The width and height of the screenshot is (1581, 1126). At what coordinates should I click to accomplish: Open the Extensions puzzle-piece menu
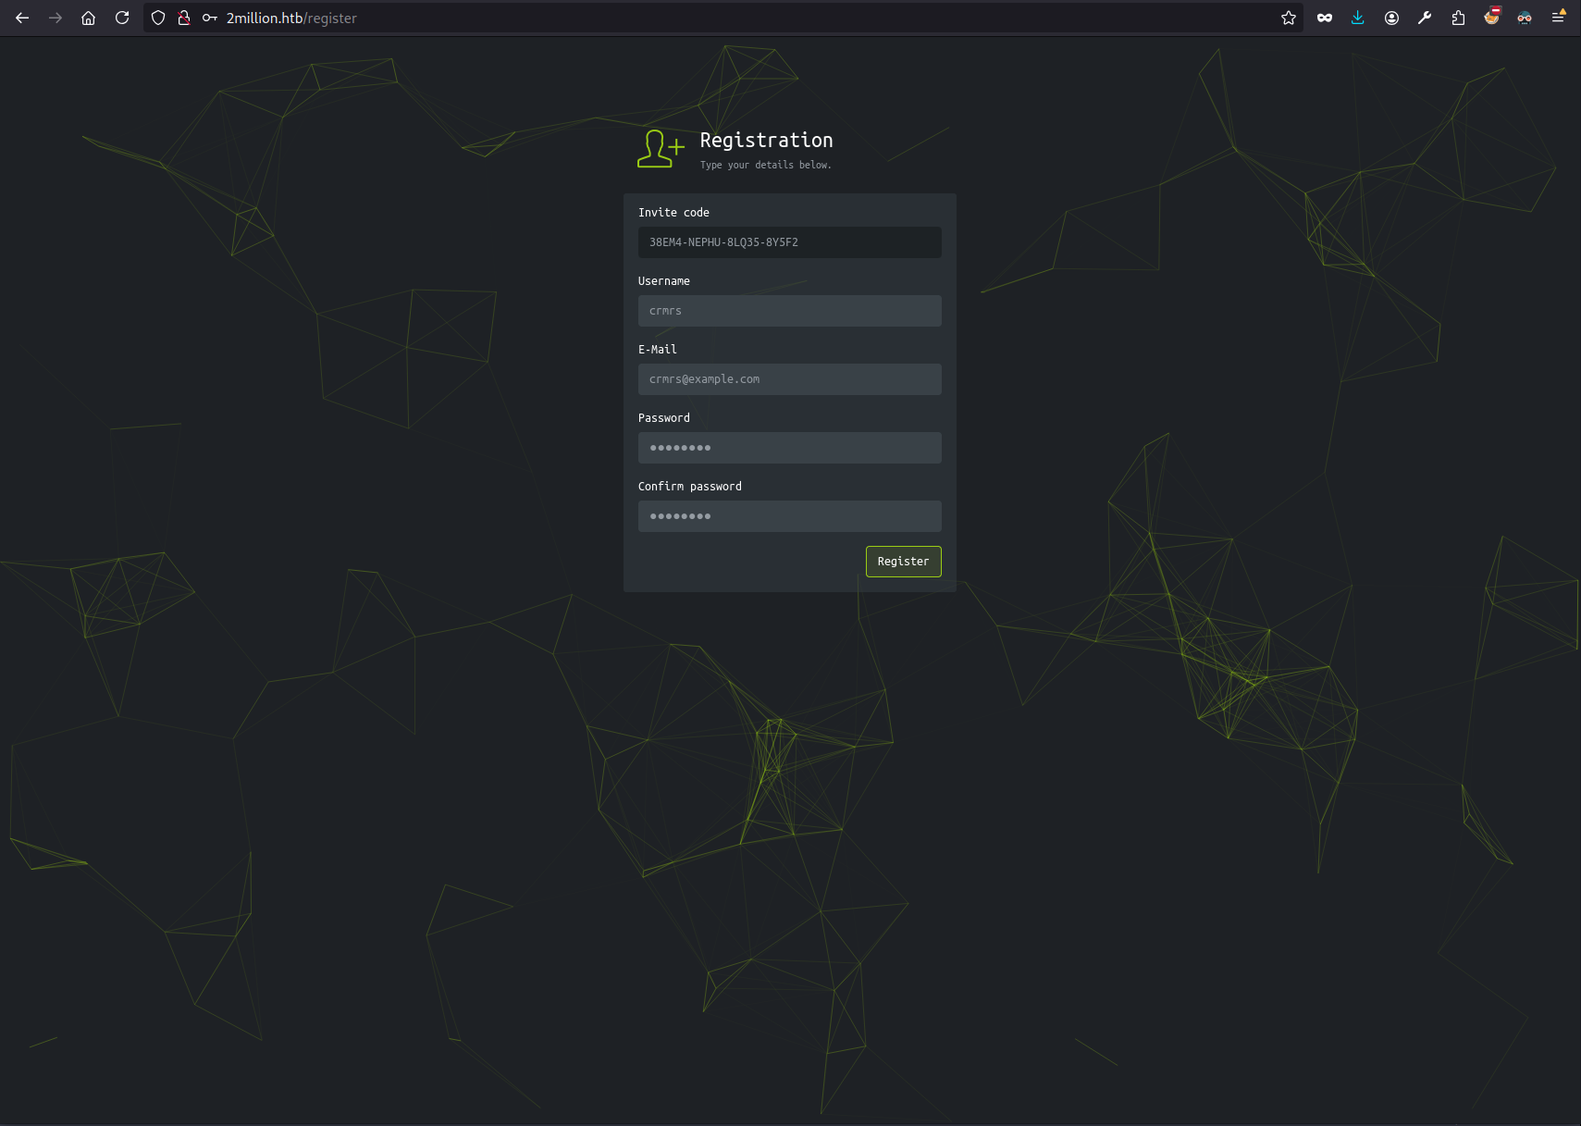click(1458, 18)
